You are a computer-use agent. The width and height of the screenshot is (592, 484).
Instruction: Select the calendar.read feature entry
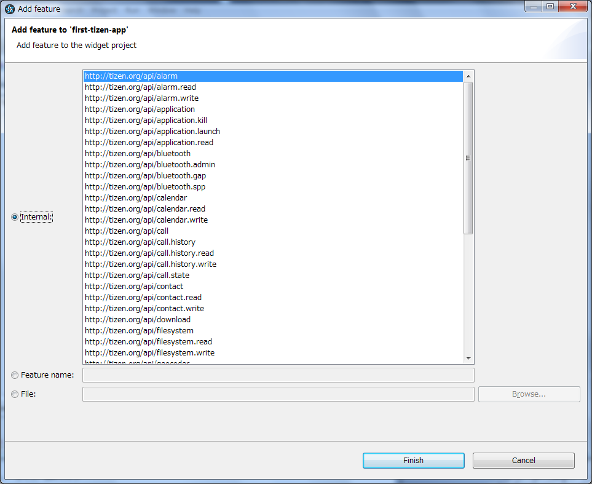click(x=274, y=209)
